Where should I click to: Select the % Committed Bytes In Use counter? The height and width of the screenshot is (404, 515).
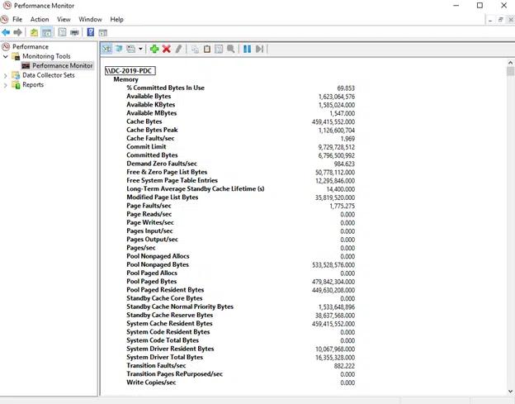pyautogui.click(x=166, y=88)
